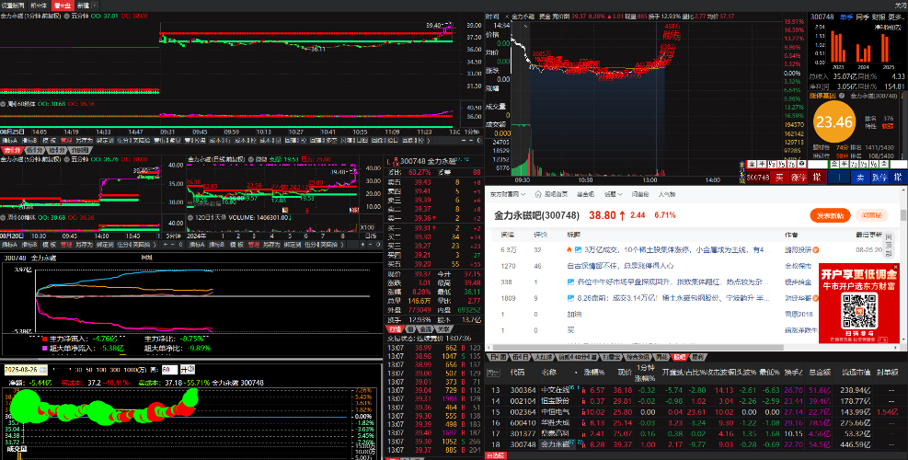Select the 1000 threshold option beside 万
Viewport: 908px width, 460px height.
(x=129, y=370)
